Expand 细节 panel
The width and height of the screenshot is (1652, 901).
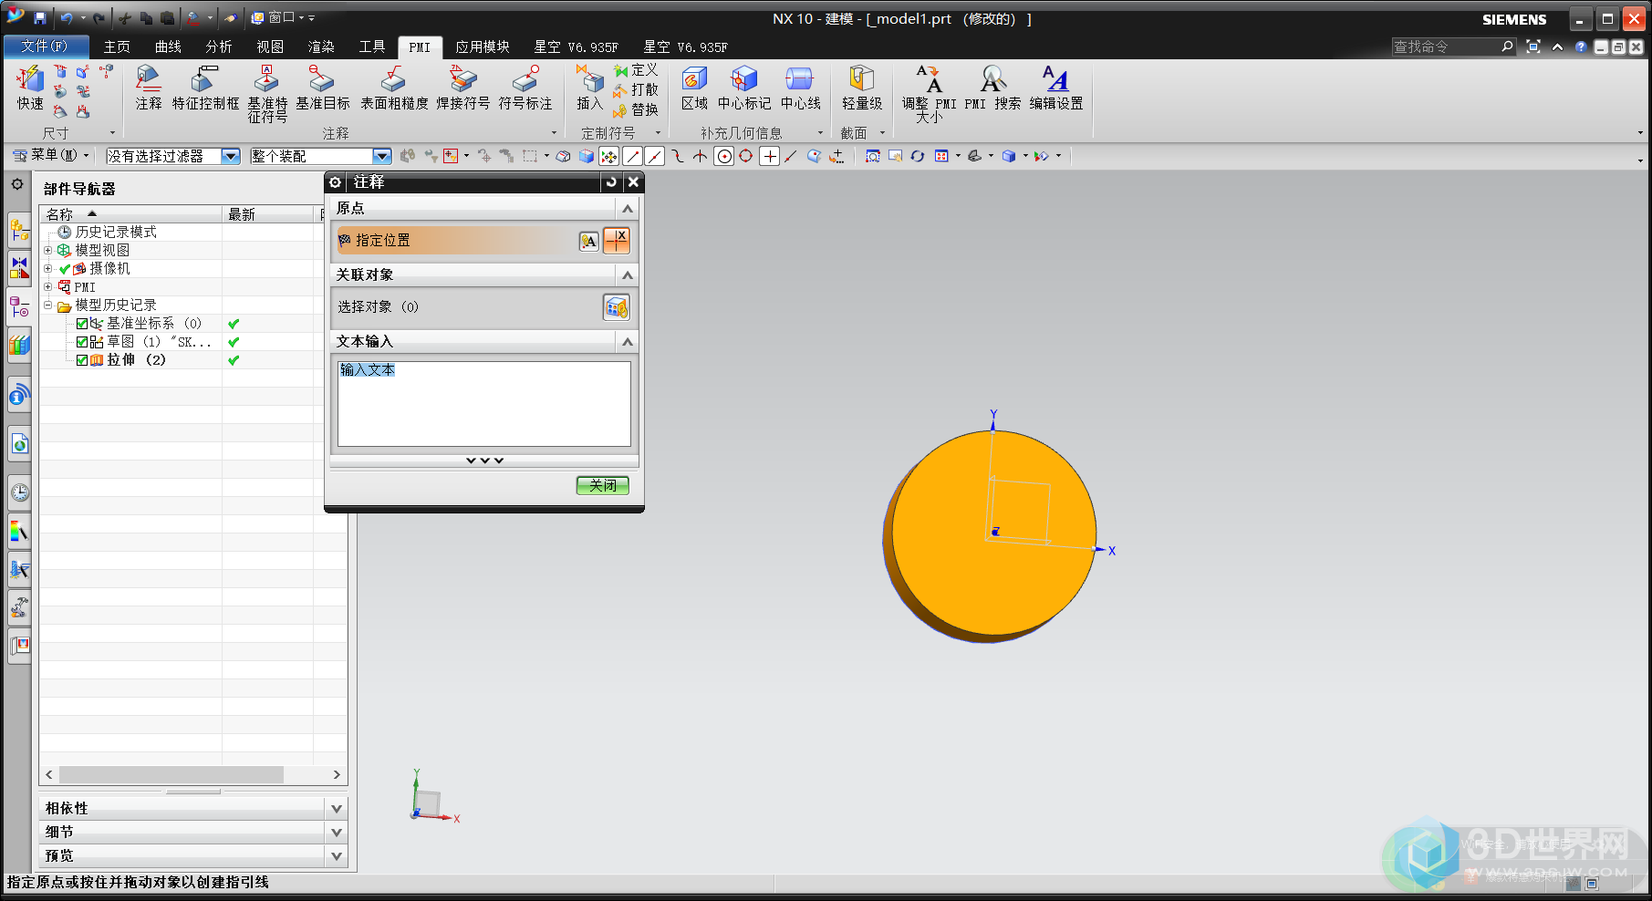click(x=337, y=833)
